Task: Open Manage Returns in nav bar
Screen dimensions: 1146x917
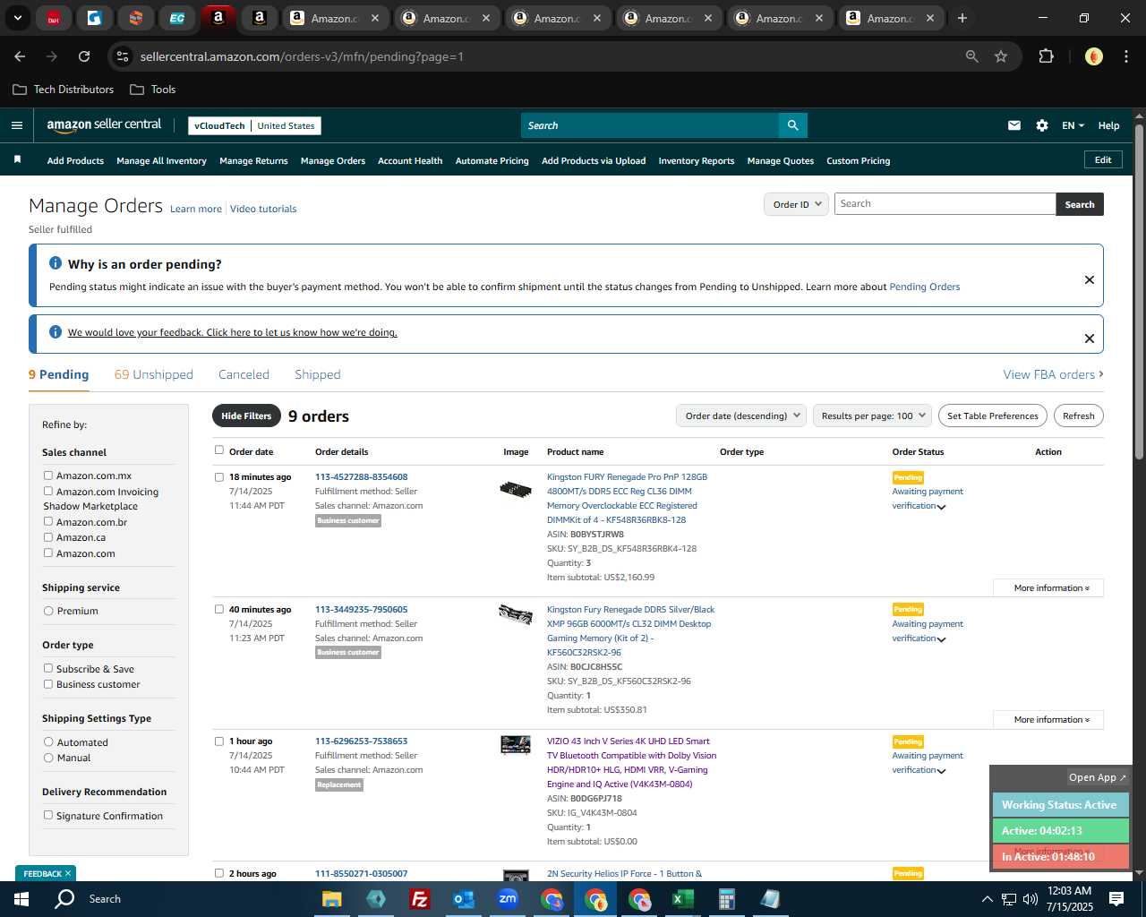Action: coord(253,161)
